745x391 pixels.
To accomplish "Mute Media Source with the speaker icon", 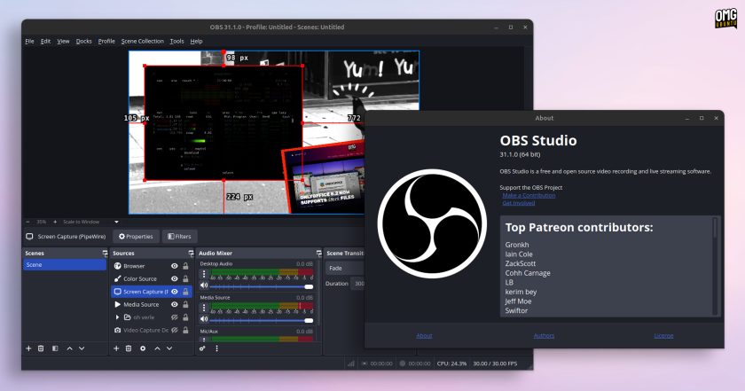I will click(204, 319).
